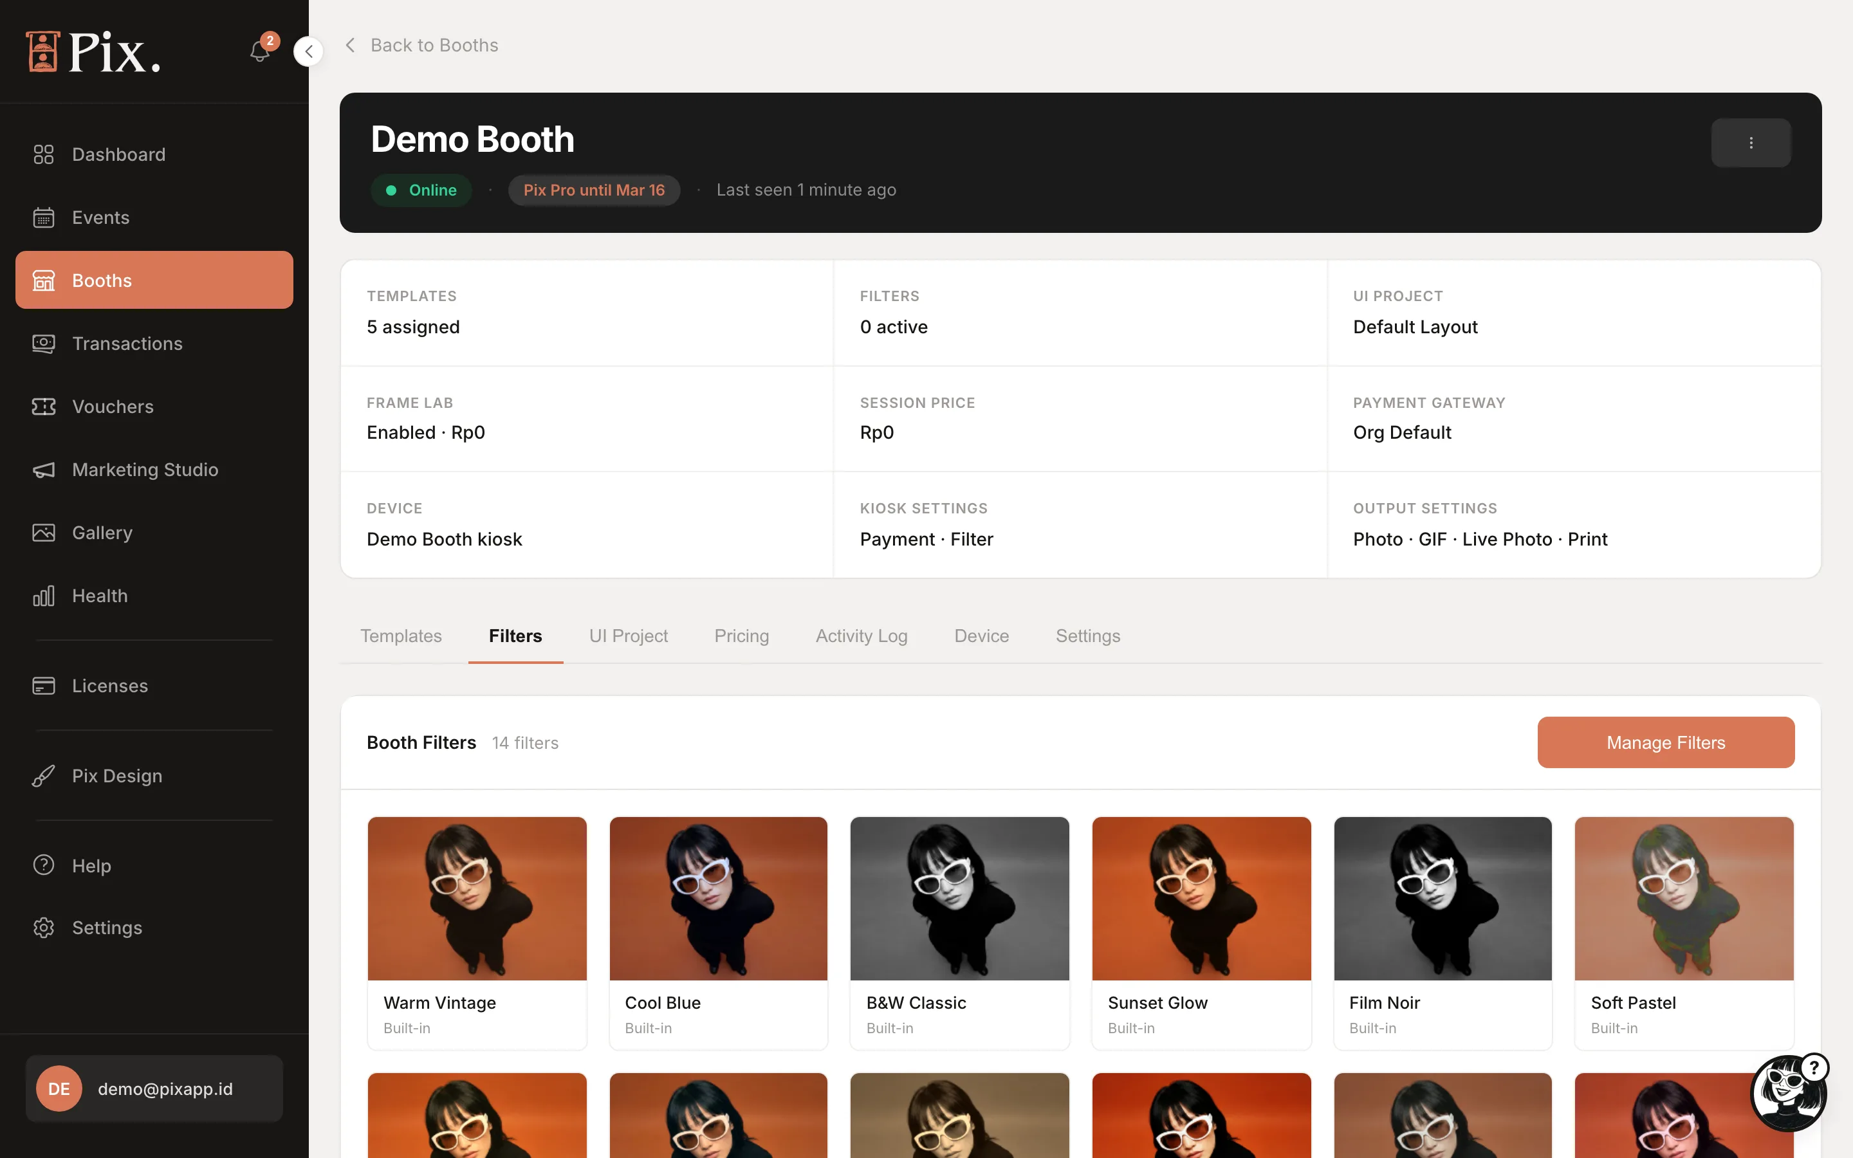The height and width of the screenshot is (1158, 1853).
Task: Click the Device Demo Booth kiosk card
Action: [x=587, y=524]
